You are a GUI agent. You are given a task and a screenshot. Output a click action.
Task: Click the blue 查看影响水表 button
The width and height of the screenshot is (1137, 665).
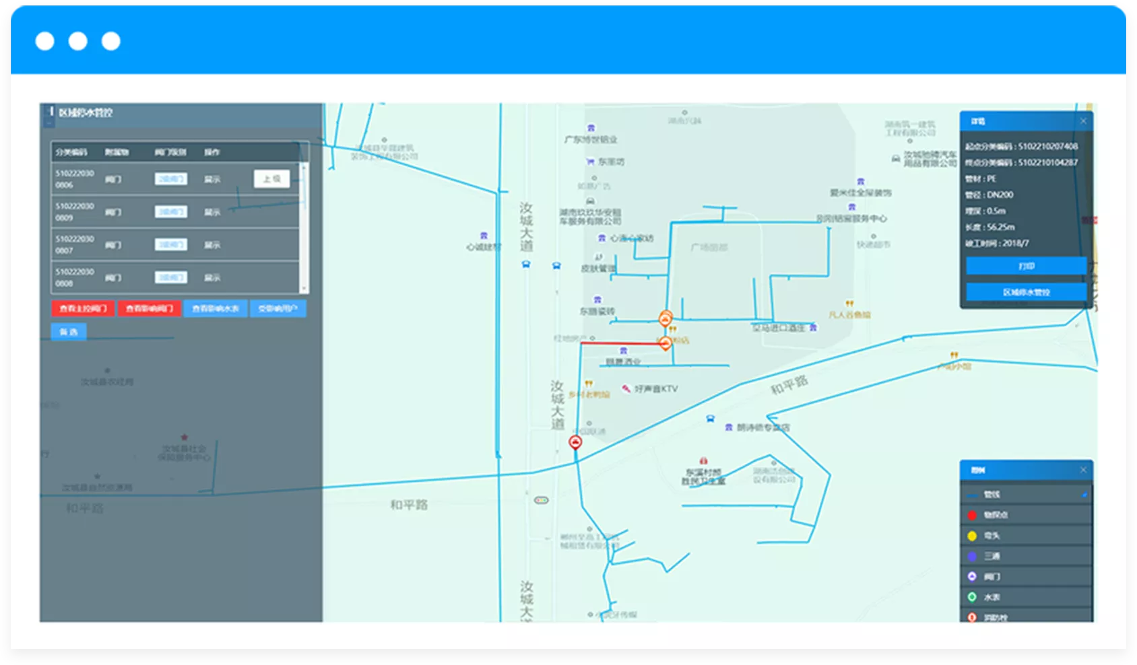(x=216, y=309)
